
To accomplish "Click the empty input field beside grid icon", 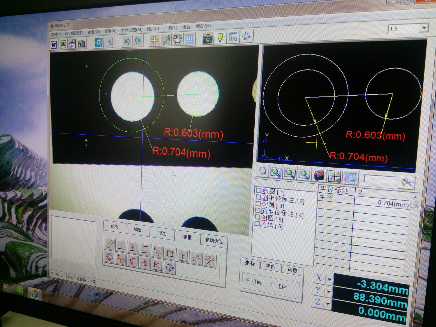I will pyautogui.click(x=379, y=180).
